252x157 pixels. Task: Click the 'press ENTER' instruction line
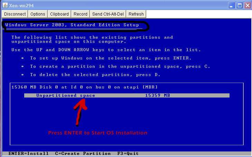coord(111,58)
